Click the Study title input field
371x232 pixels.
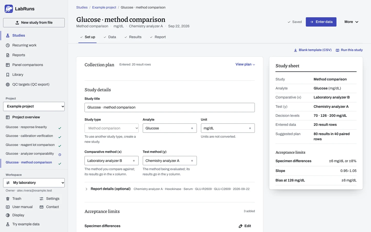(x=170, y=107)
